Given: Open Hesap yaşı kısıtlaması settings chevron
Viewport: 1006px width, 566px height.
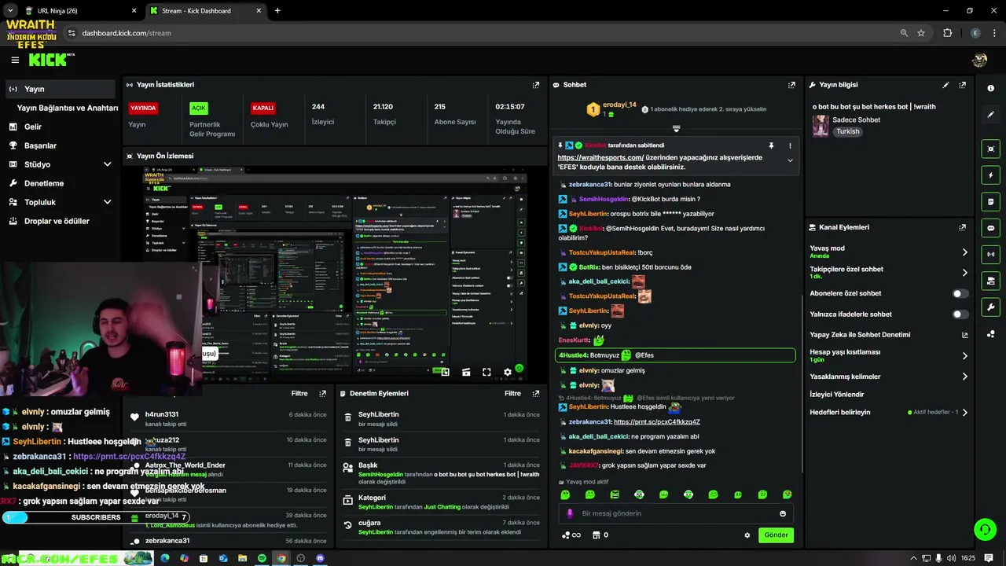Looking at the screenshot, I should click(965, 356).
